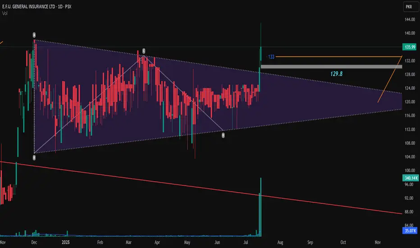Click the Sep label on time axis
Viewport: 420px width, 248px height.
310,243
